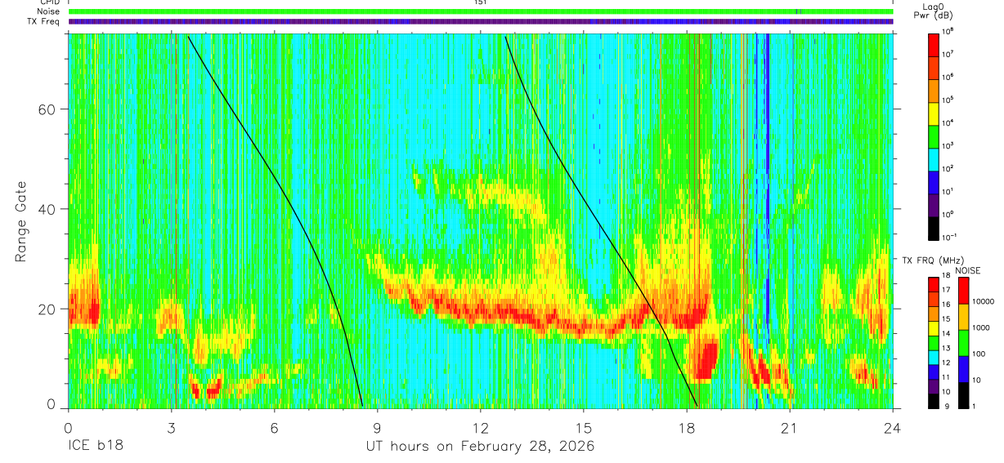
Task: Click the '17' label on TX FRQ colorbar
Action: coord(948,290)
